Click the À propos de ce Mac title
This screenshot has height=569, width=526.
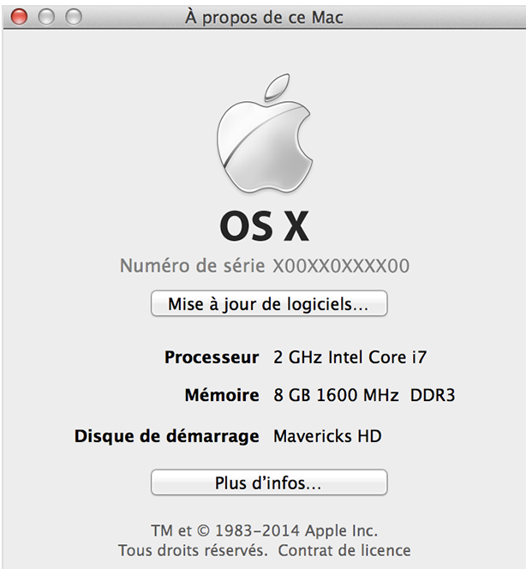click(265, 17)
